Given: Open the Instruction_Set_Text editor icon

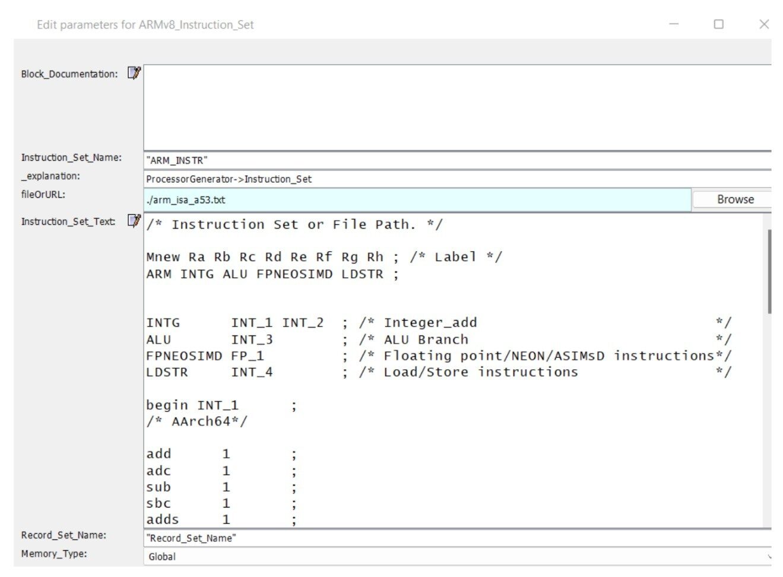Looking at the screenshot, I should pyautogui.click(x=134, y=221).
